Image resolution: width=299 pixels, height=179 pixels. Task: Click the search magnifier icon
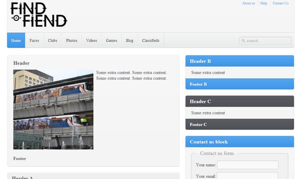[243, 40]
